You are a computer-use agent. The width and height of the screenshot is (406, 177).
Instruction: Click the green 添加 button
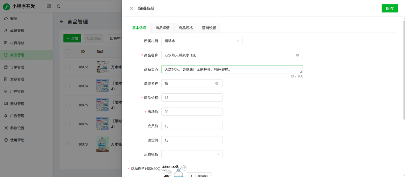[72, 38]
